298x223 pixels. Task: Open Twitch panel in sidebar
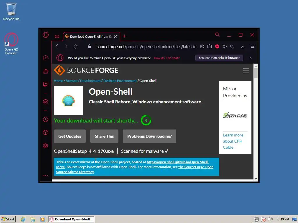pyautogui.click(x=46, y=84)
